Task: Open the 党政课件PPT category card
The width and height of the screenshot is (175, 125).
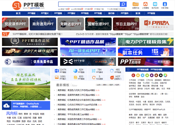Action: (15, 24)
